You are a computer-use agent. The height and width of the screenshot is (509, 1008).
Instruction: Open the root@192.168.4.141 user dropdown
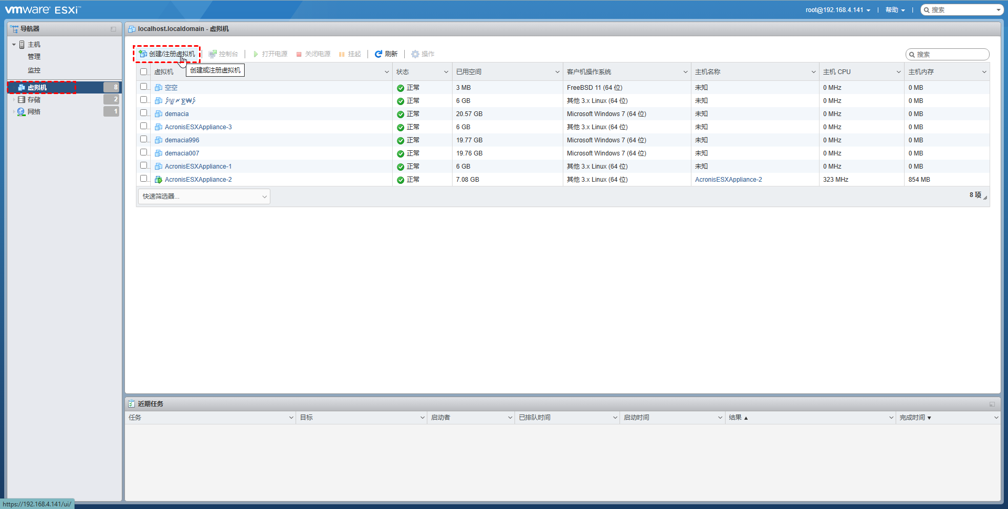point(838,10)
